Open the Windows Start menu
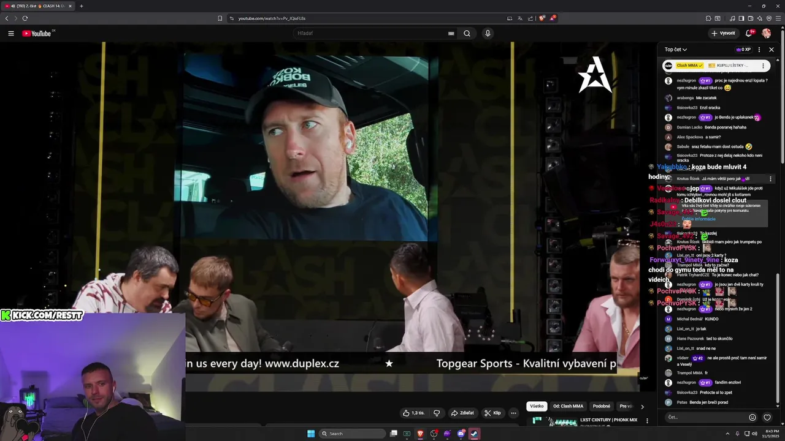Screen dimensions: 785x441 [x=311, y=434]
